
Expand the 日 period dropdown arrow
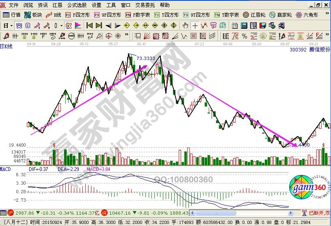(x=12, y=26)
